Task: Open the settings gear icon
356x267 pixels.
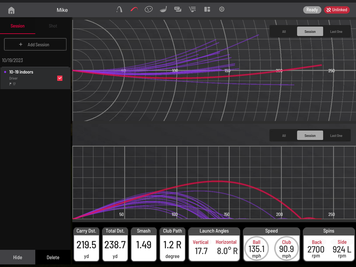Action: pos(222,9)
